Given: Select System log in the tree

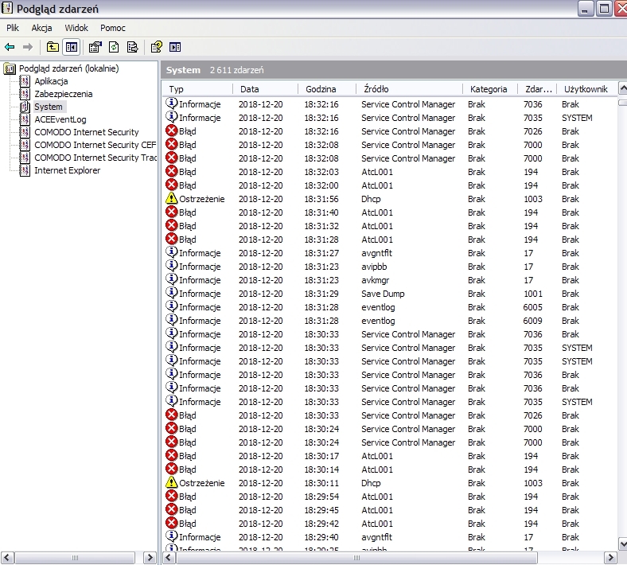Looking at the screenshot, I should point(49,107).
